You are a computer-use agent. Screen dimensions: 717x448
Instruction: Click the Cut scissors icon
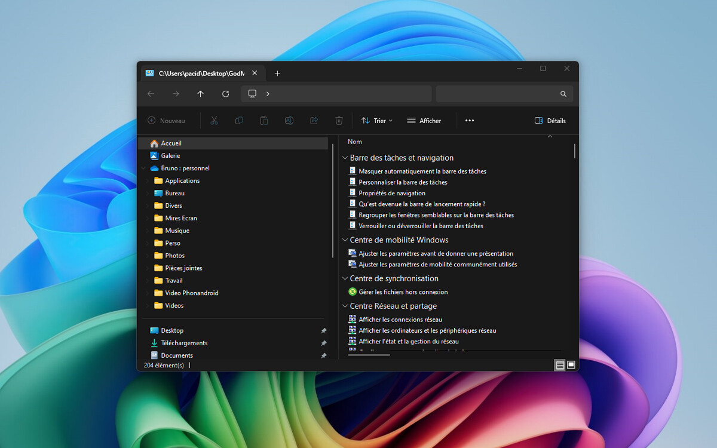(214, 121)
